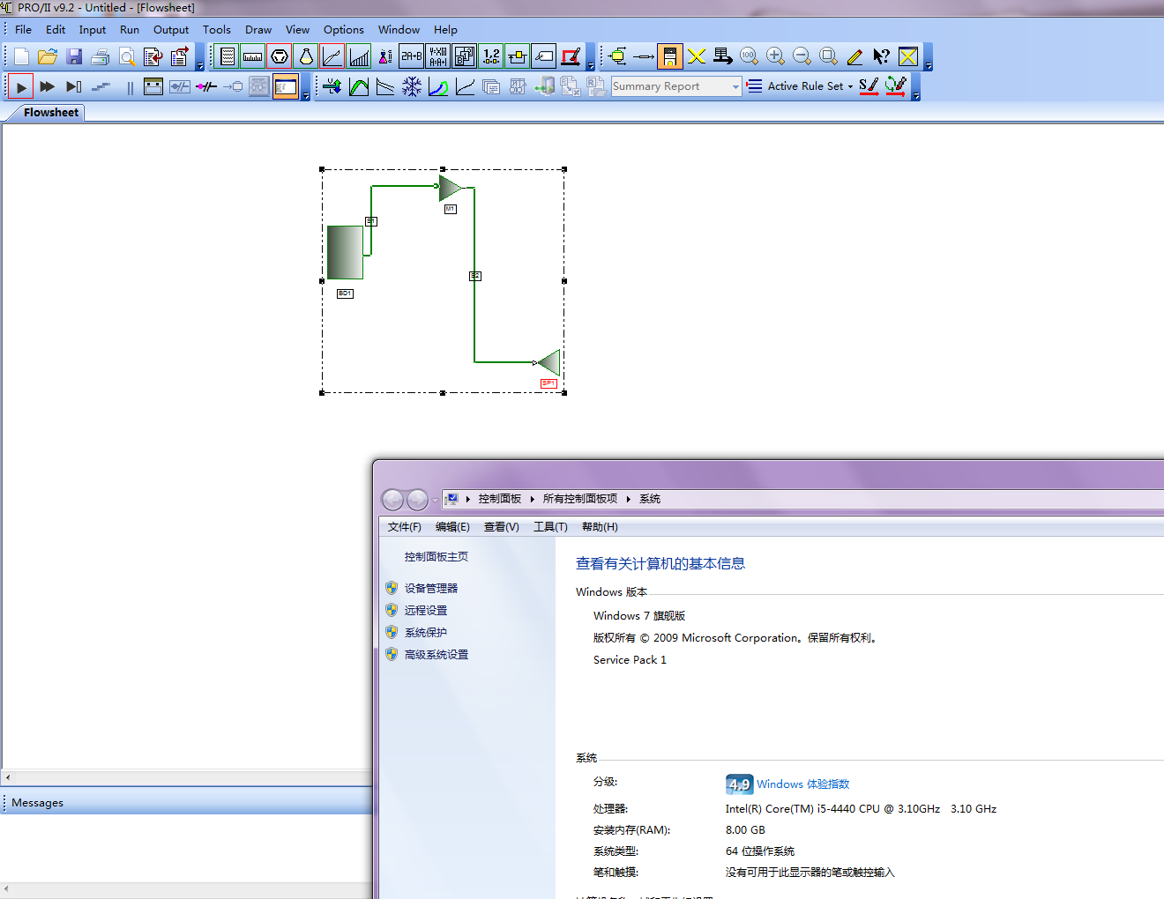This screenshot has width=1164, height=899.
Task: Click the fast-forward double arrow icon
Action: coord(48,86)
